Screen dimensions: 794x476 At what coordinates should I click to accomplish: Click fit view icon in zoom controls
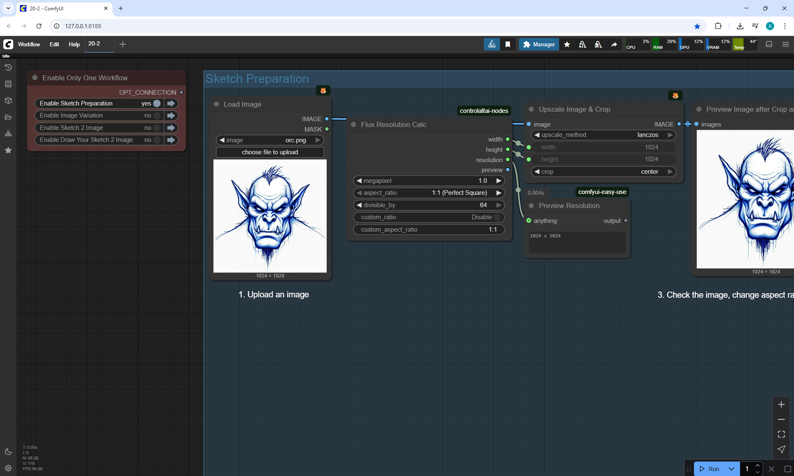click(781, 434)
